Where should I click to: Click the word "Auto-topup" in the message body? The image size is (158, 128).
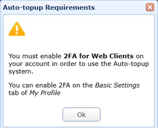(131, 64)
